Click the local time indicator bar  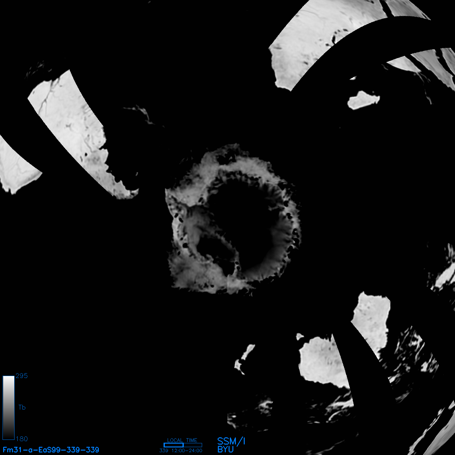tap(183, 445)
